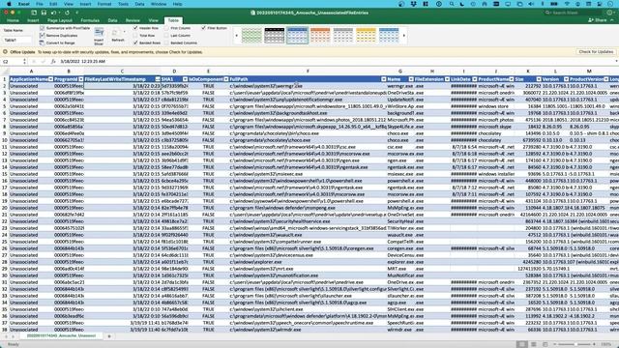Toggle the Filter Button checkbox
Viewport: 619px width, 348px height.
[x=204, y=28]
